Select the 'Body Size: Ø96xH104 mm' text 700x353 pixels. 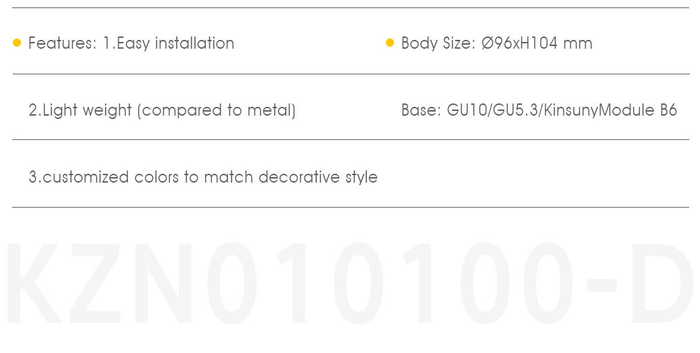[x=497, y=43]
